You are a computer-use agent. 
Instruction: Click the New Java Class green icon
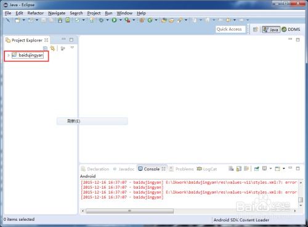(150, 20)
